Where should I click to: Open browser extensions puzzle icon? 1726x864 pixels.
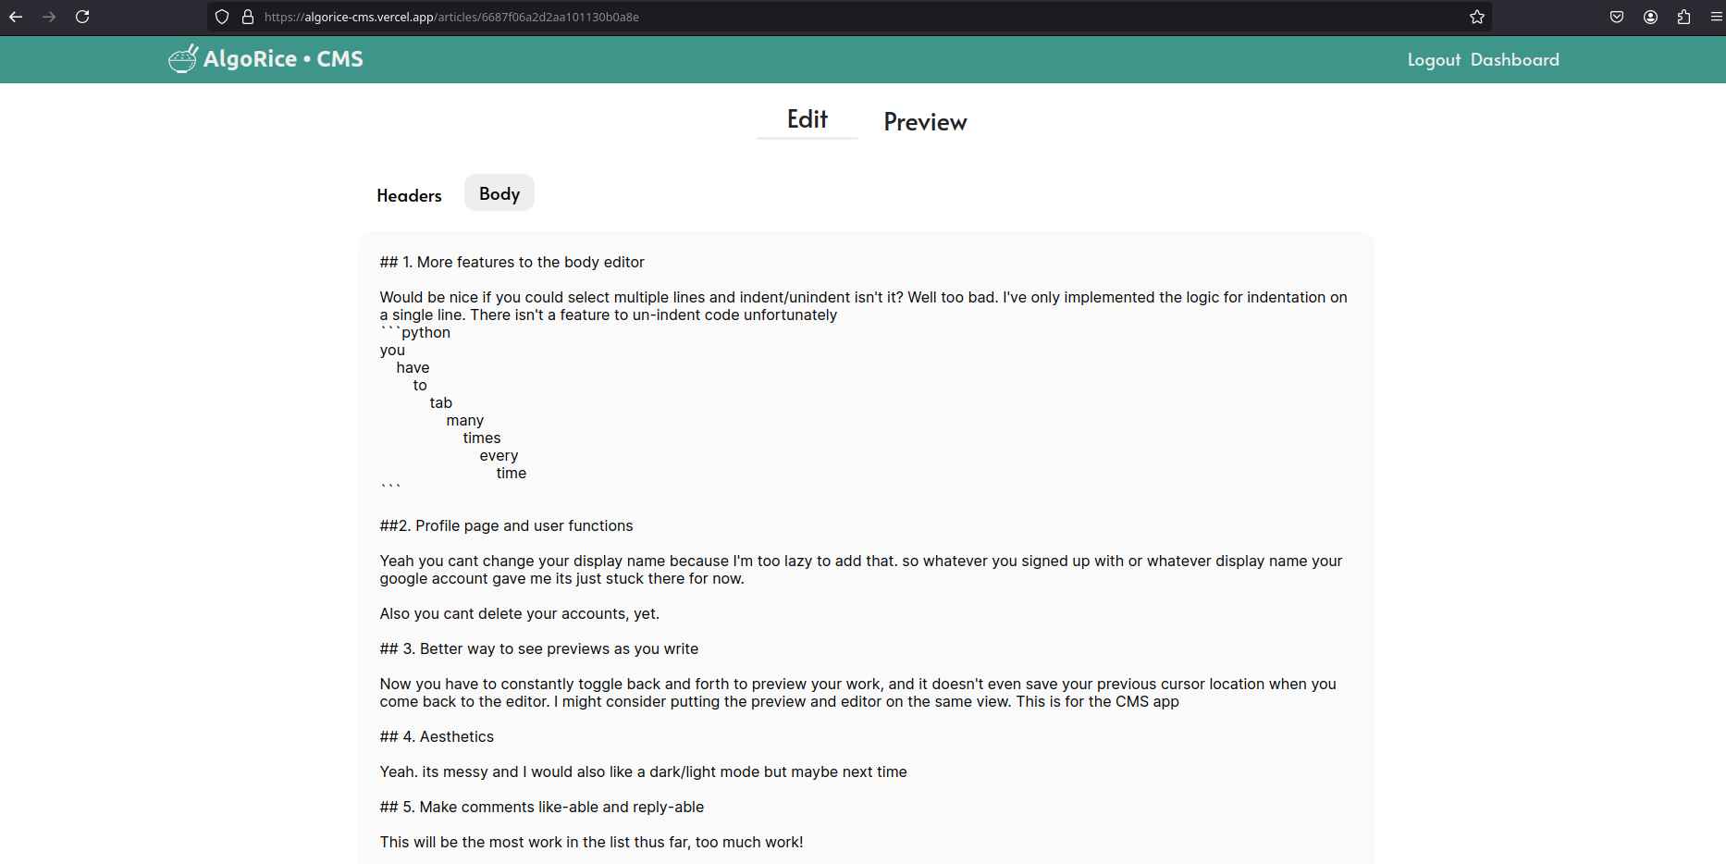[x=1683, y=17]
